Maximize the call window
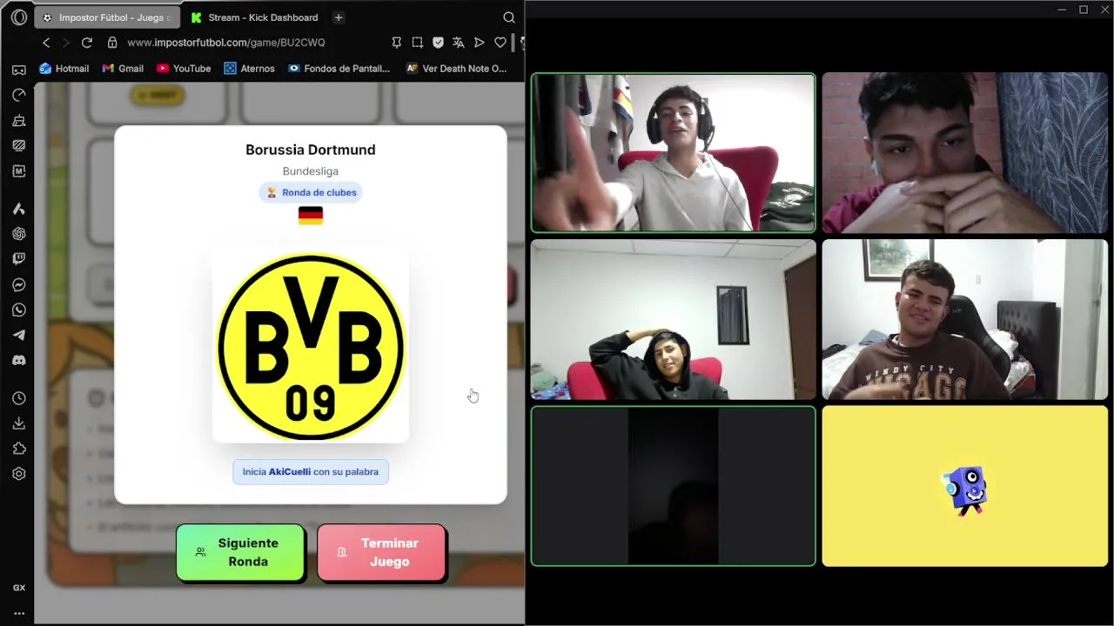The width and height of the screenshot is (1114, 626). [1084, 10]
